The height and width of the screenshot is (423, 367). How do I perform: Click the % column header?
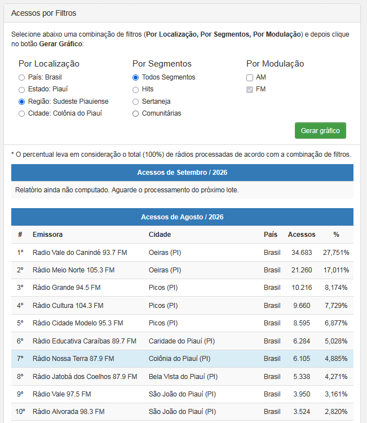point(336,235)
